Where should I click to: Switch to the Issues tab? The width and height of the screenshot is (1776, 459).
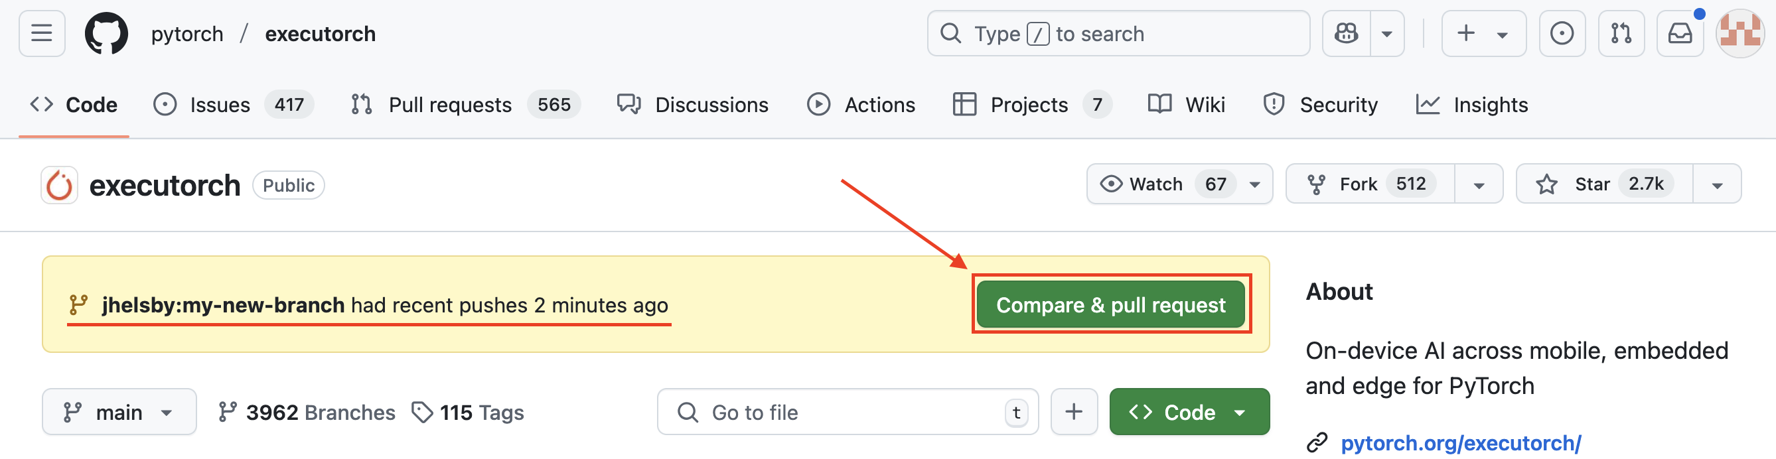(219, 105)
